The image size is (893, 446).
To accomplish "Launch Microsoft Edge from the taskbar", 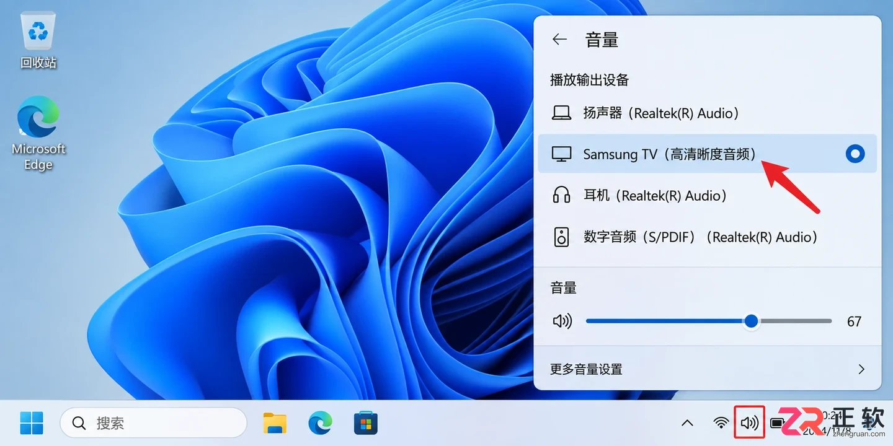I will 320,424.
